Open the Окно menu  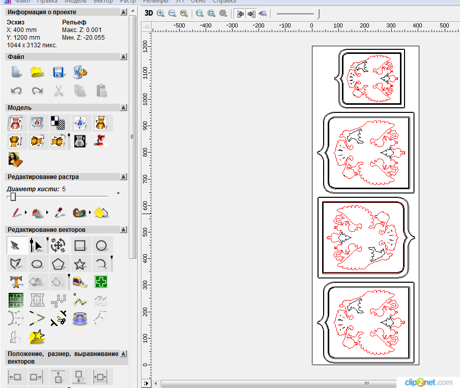[x=198, y=2]
